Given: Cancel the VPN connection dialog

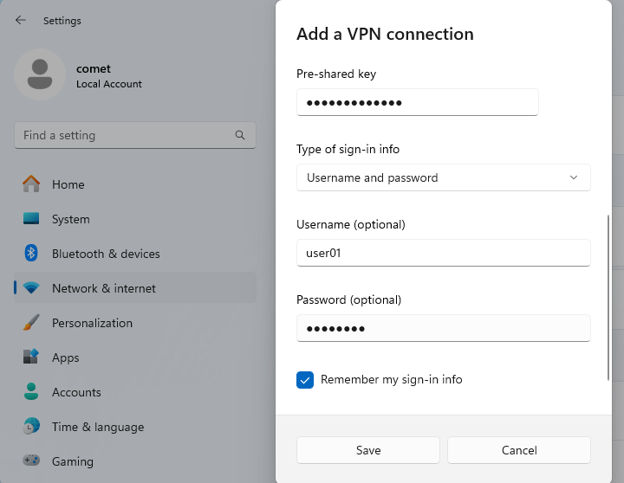Looking at the screenshot, I should pyautogui.click(x=519, y=450).
